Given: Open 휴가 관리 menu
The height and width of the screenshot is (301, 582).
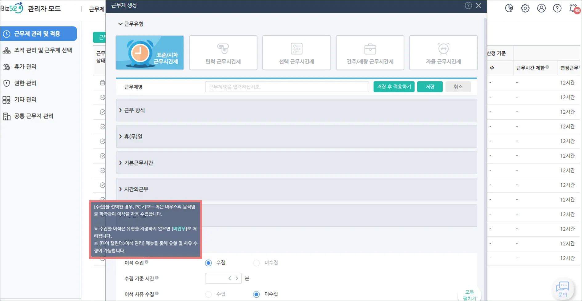Looking at the screenshot, I should pos(25,67).
